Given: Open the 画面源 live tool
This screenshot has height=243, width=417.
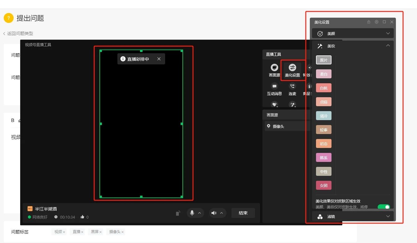Looking at the screenshot, I should (x=274, y=70).
